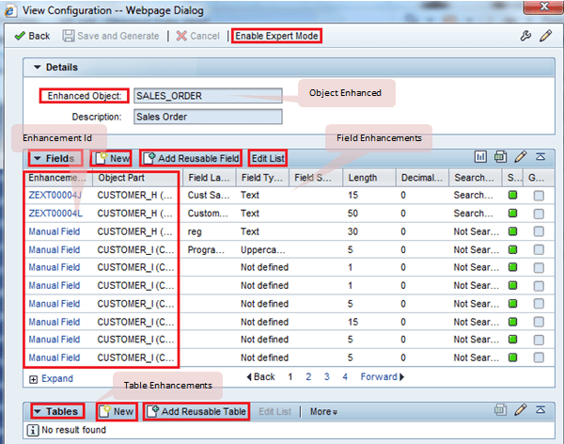The image size is (564, 444).
Task: Click the pencil icon in Fields header
Action: [x=520, y=157]
